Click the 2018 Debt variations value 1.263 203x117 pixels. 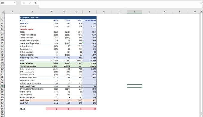[x=52, y=69]
